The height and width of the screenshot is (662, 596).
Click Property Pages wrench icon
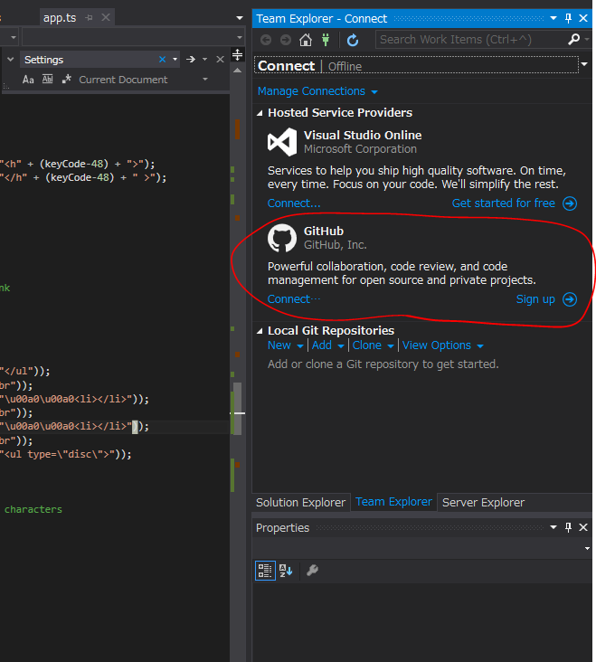pos(312,571)
